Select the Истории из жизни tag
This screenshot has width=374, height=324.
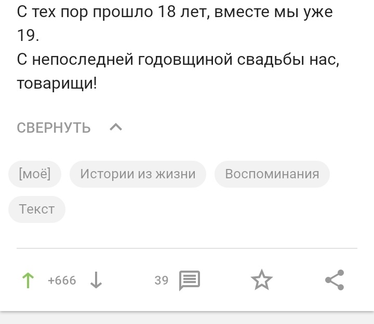tap(138, 174)
